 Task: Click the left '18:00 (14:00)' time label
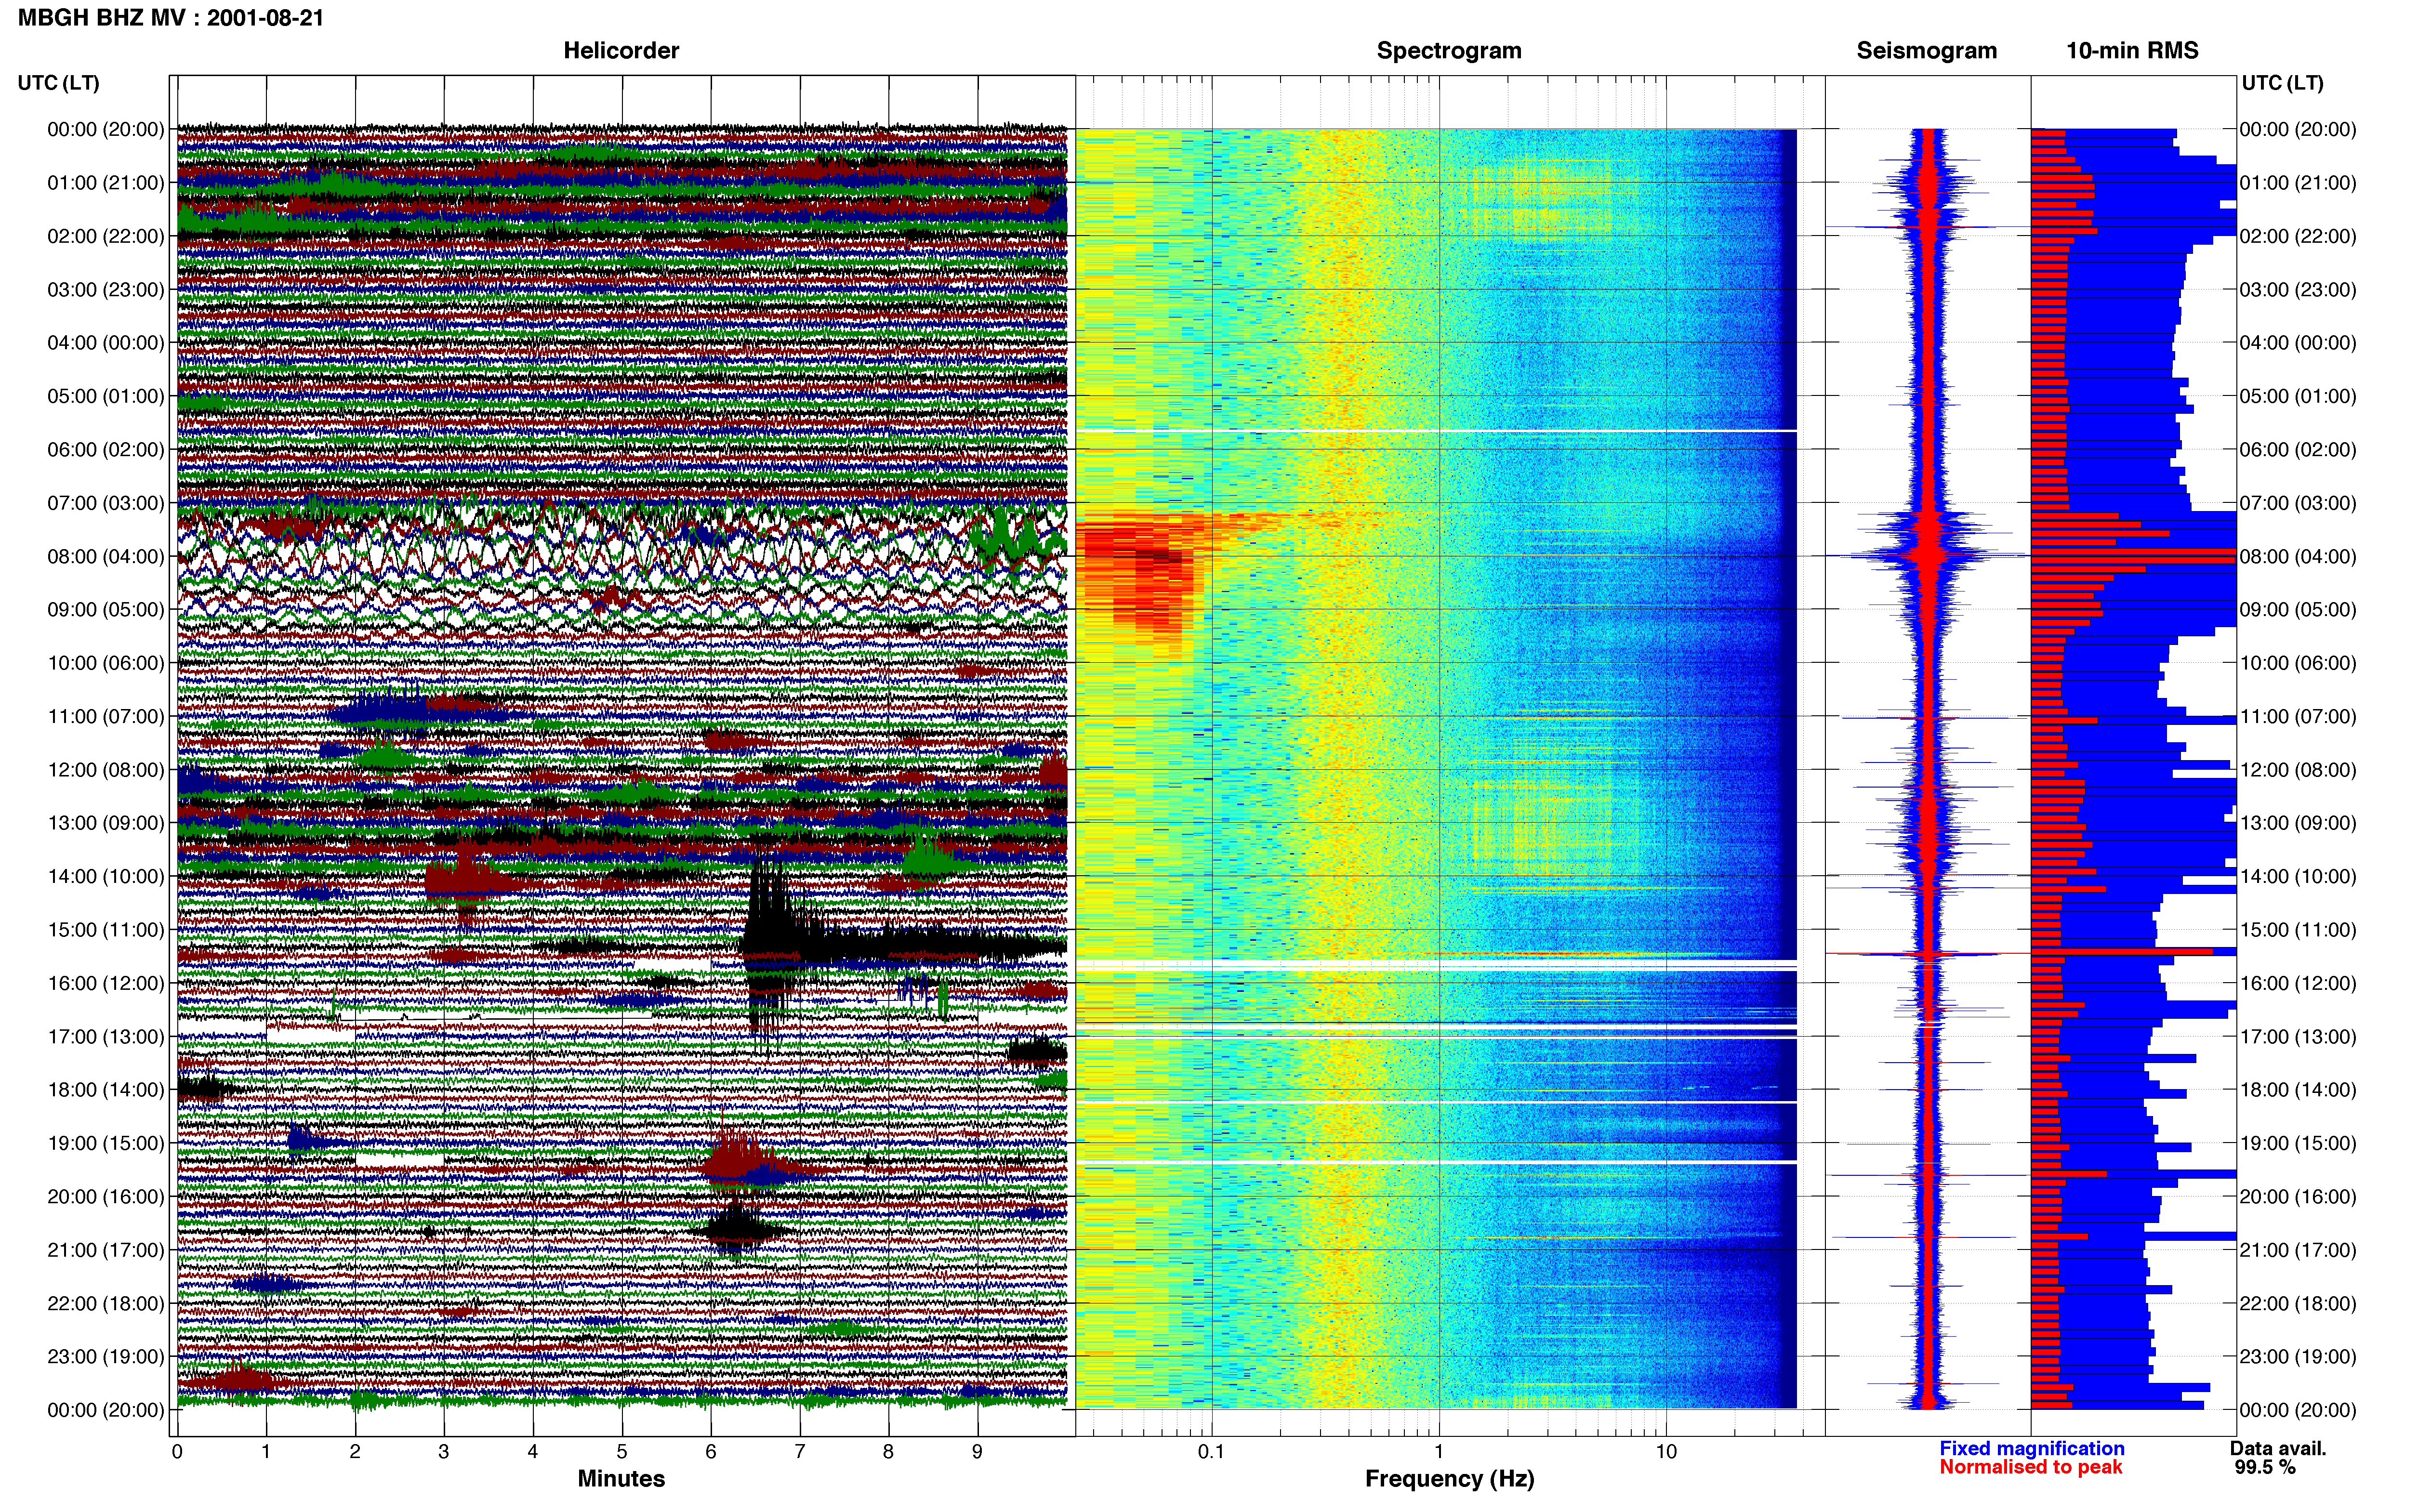(x=106, y=1089)
